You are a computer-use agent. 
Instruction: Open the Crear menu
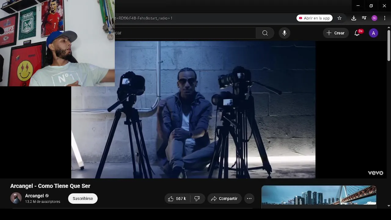(335, 33)
